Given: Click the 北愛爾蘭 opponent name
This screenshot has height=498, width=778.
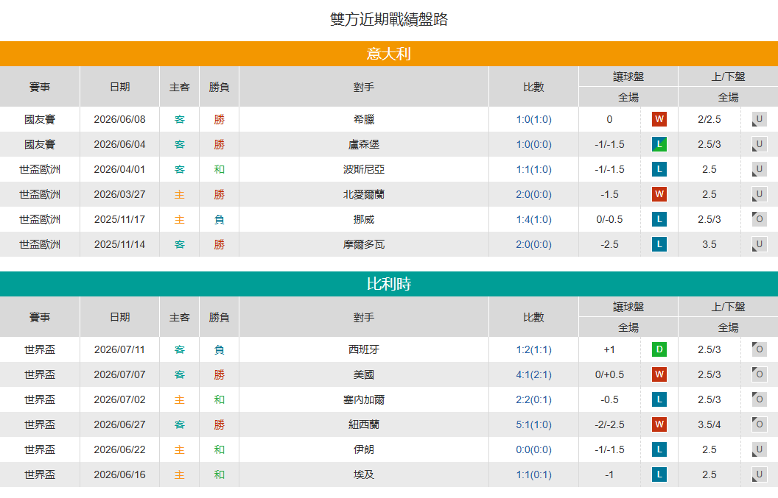Looking at the screenshot, I should pyautogui.click(x=364, y=194).
